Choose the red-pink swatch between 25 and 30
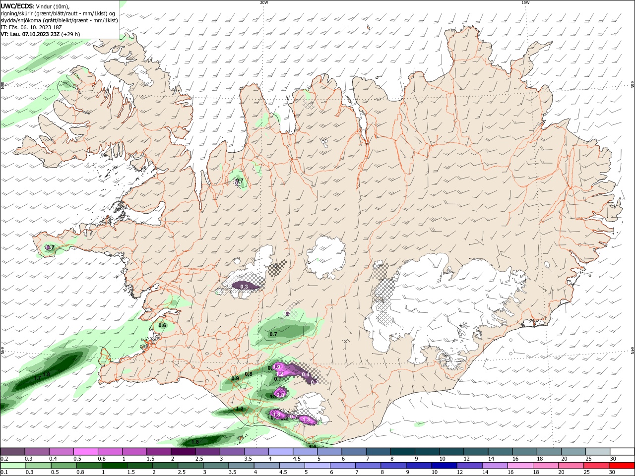635x476 pixels. 596,466
